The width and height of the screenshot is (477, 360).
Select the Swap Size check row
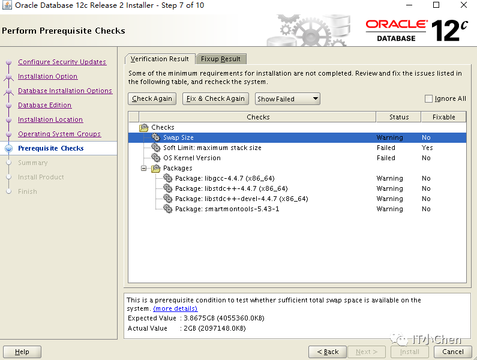click(x=297, y=137)
